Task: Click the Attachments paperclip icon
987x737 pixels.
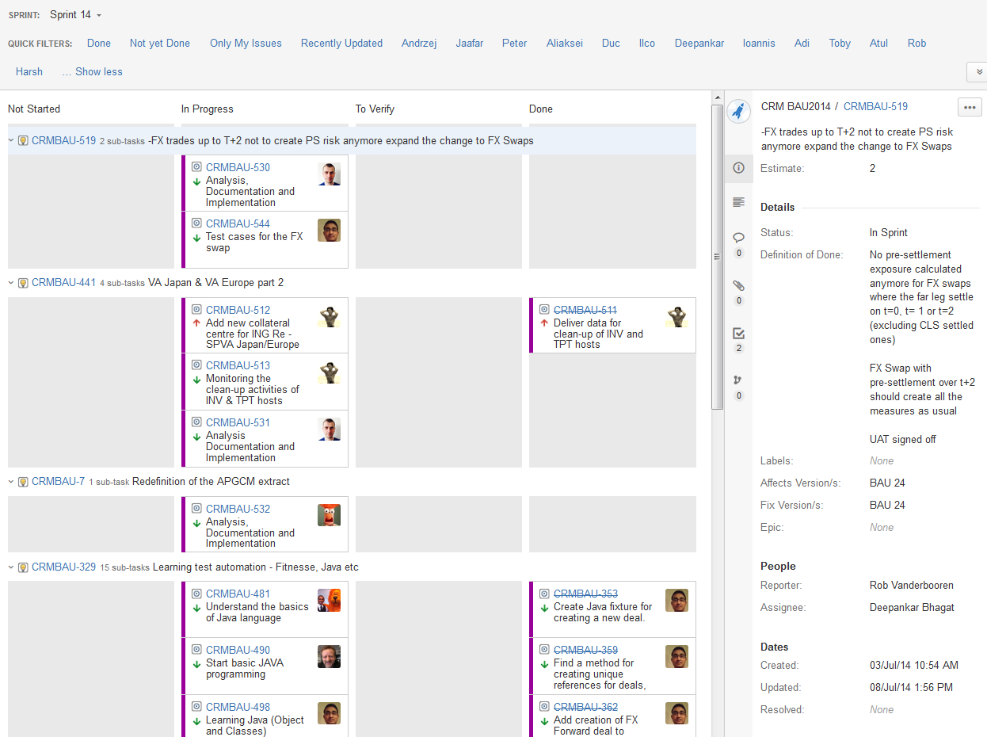Action: [738, 285]
